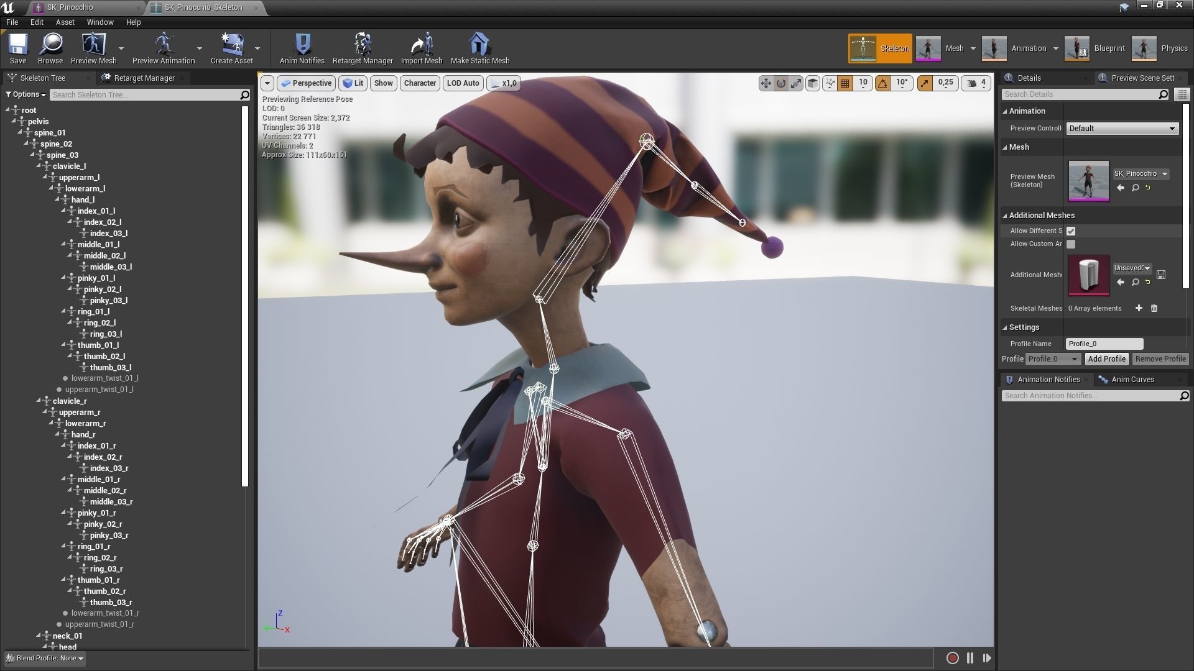Click Make Static Mesh toolbar icon
The width and height of the screenshot is (1194, 671).
click(x=479, y=48)
